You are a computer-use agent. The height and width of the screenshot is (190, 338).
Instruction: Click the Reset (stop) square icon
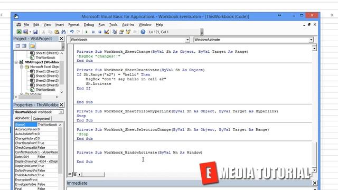[100, 32]
